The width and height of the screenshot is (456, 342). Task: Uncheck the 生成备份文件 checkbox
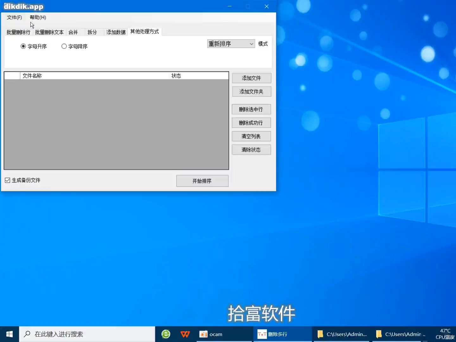[7, 180]
